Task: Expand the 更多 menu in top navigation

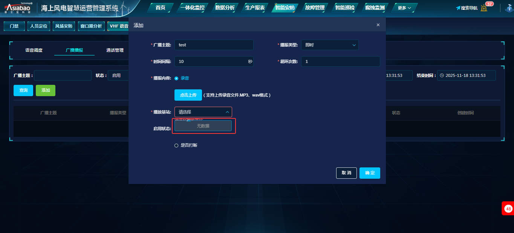Action: (x=404, y=8)
